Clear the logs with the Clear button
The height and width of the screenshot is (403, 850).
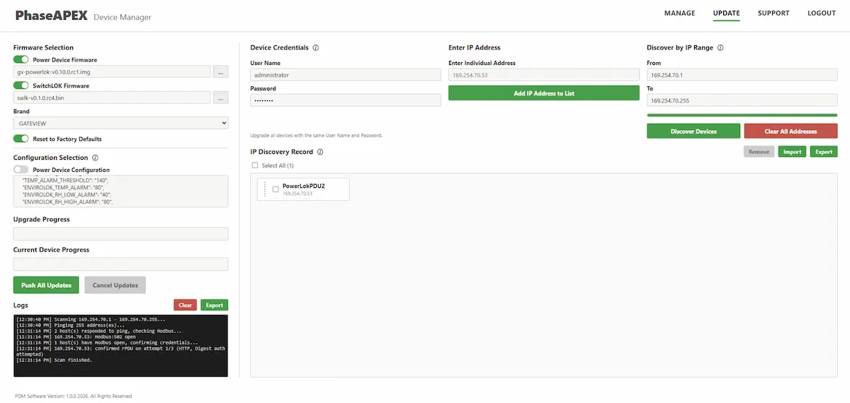[185, 305]
